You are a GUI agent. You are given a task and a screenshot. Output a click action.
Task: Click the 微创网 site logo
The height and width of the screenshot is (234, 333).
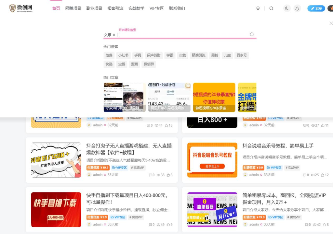[x=21, y=8]
